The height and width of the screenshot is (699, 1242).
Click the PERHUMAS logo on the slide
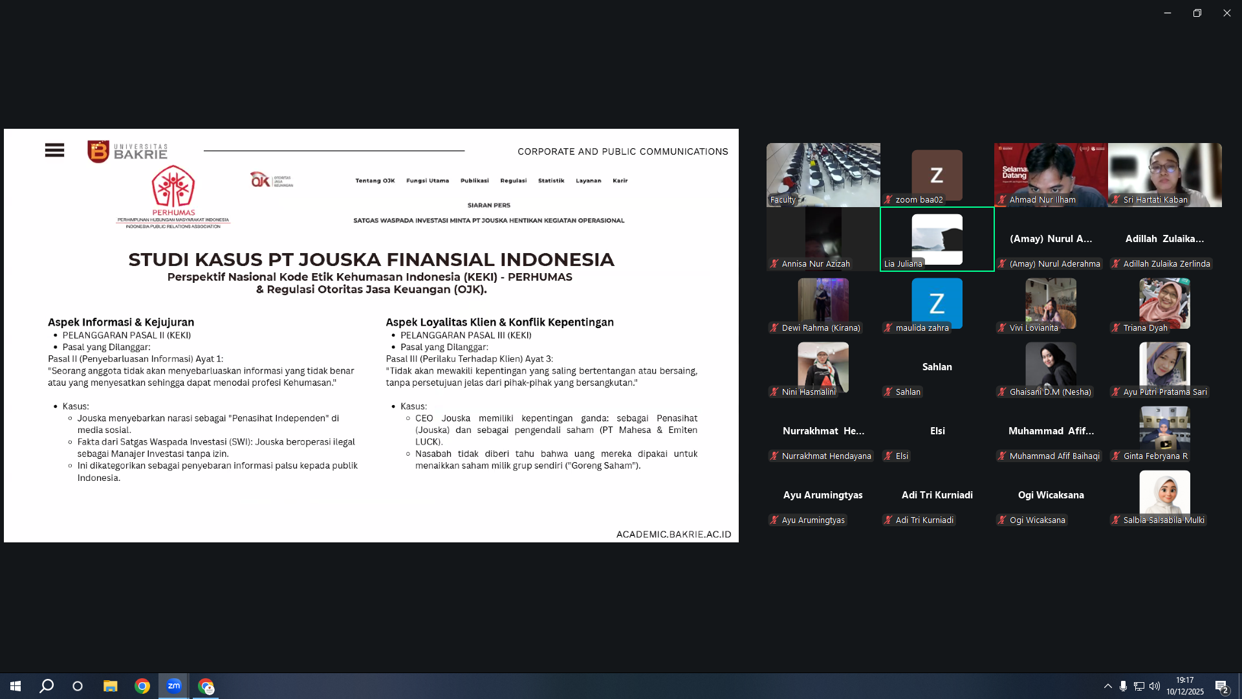173,197
